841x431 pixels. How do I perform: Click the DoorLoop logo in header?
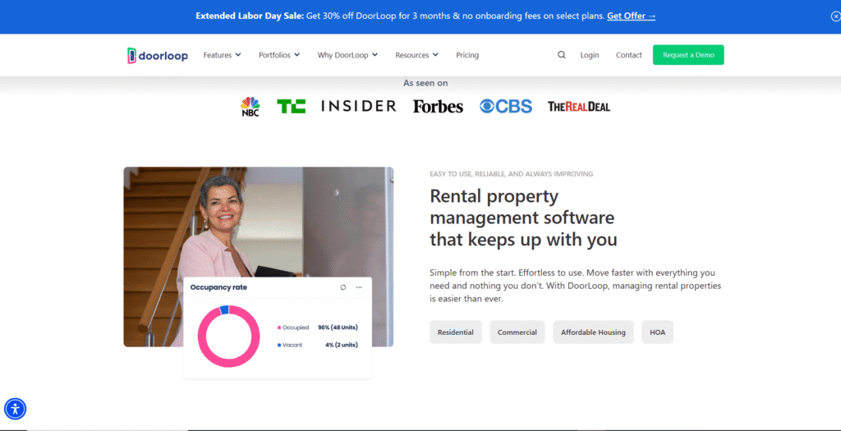click(x=158, y=55)
